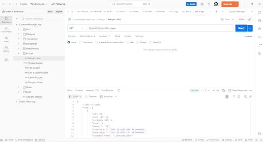263x142 pixels.
Task: Open the code snippet icon
Action: (260, 37)
